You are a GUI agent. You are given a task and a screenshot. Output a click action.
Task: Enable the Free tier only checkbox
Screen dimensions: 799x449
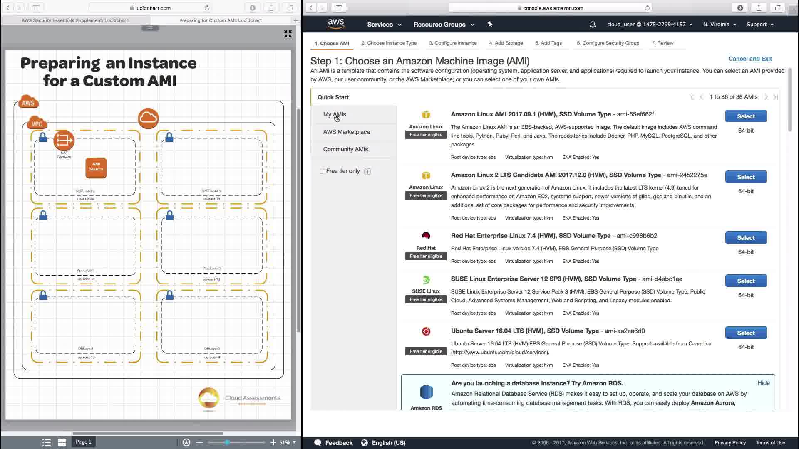point(322,171)
